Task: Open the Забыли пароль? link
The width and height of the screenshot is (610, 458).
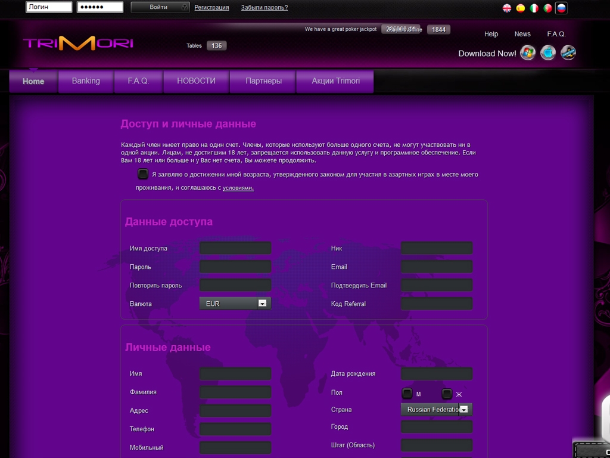Action: tap(264, 8)
